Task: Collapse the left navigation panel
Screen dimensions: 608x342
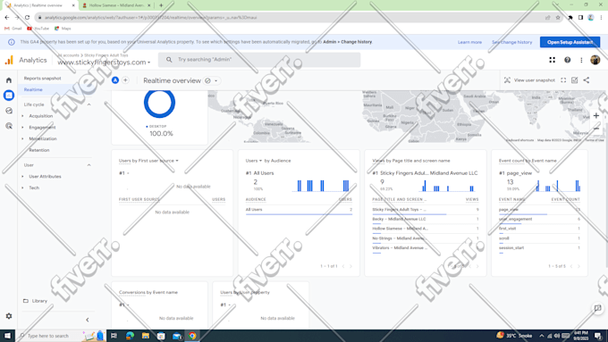Action: (x=88, y=320)
